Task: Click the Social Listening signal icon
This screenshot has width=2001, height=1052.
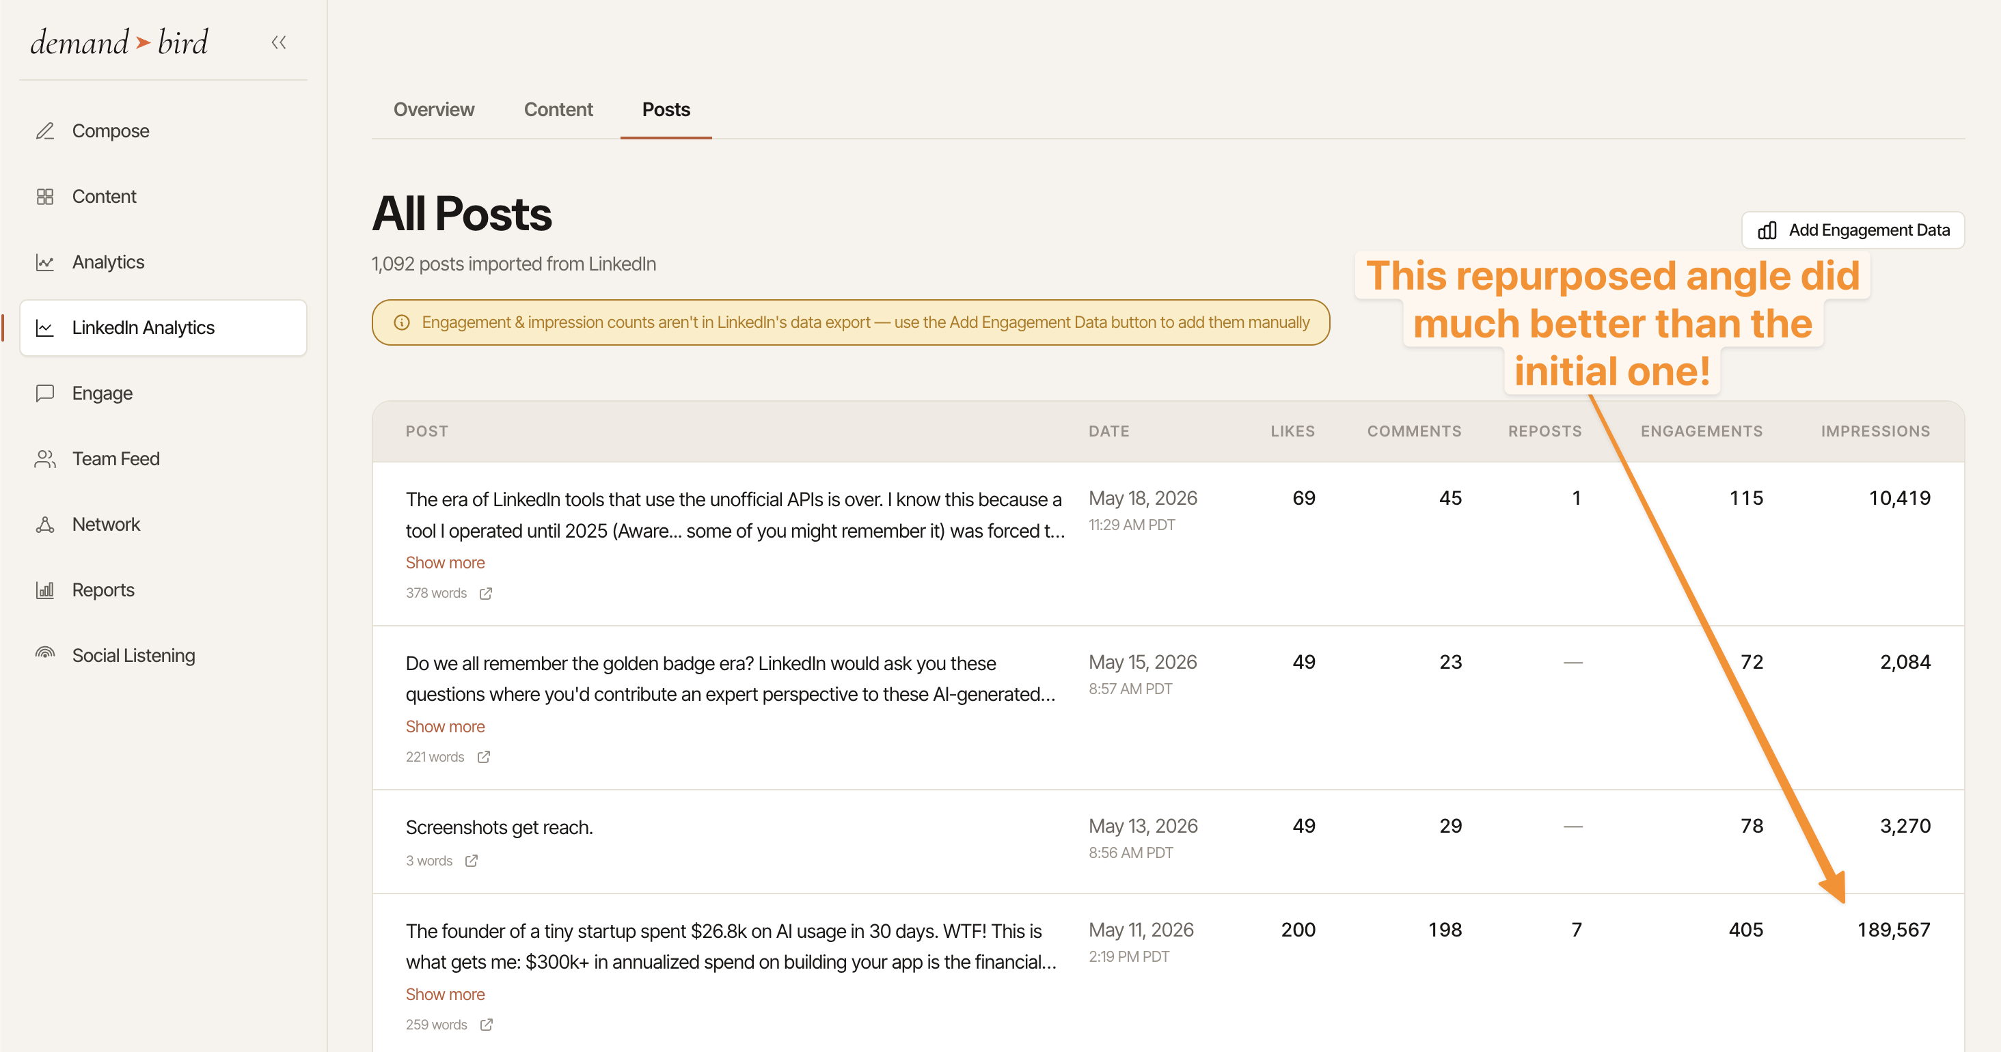Action: (45, 655)
